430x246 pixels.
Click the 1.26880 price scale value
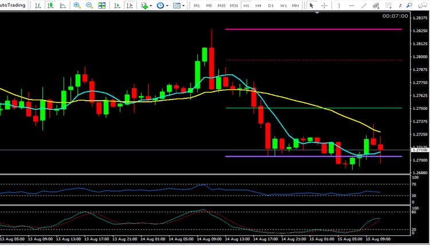(x=420, y=173)
